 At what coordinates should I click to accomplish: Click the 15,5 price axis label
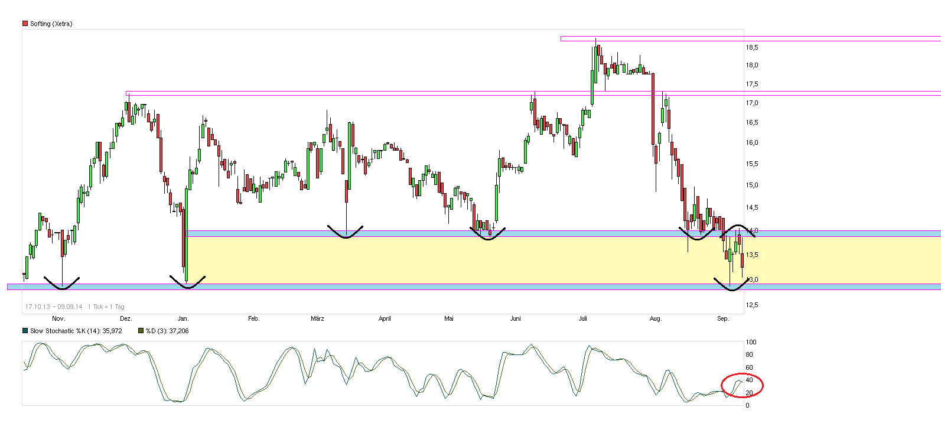click(752, 164)
